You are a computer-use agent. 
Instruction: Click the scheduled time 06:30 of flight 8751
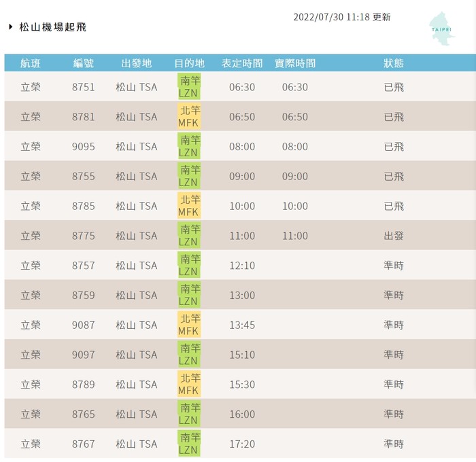point(242,87)
